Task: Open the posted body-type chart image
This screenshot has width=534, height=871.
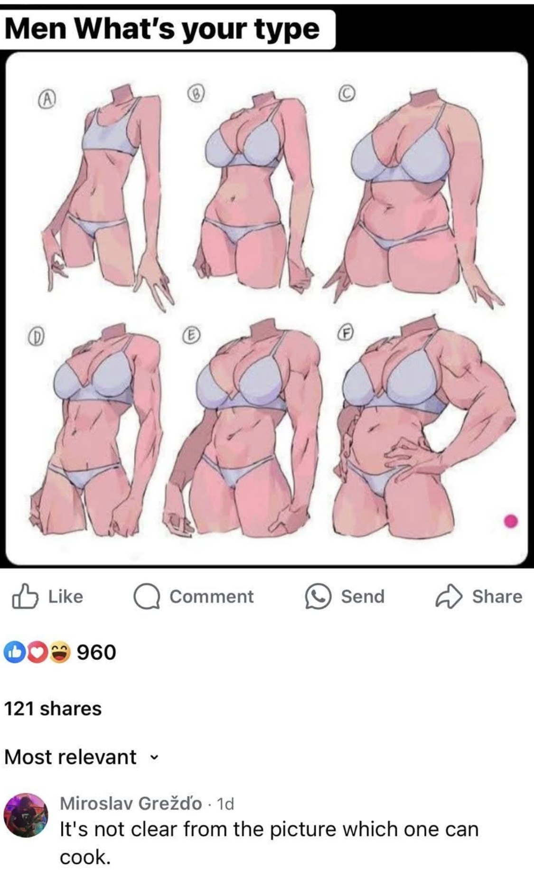Action: (267, 309)
